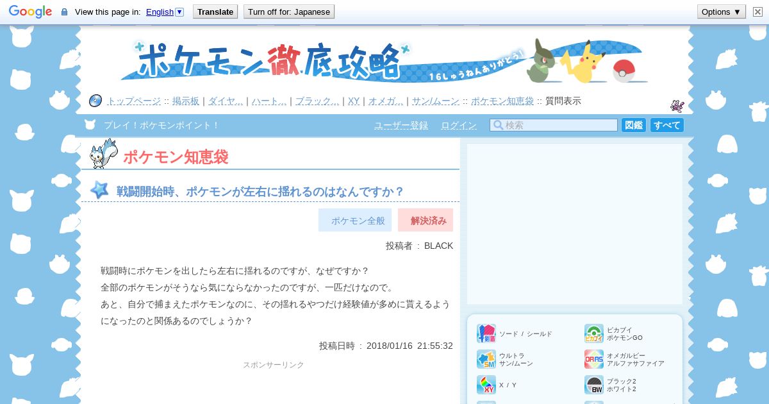This screenshot has height=404, width=769.
Task: Open the X / Y sidebar link
Action: [508, 385]
